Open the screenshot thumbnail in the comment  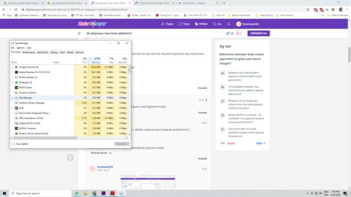click(148, 182)
